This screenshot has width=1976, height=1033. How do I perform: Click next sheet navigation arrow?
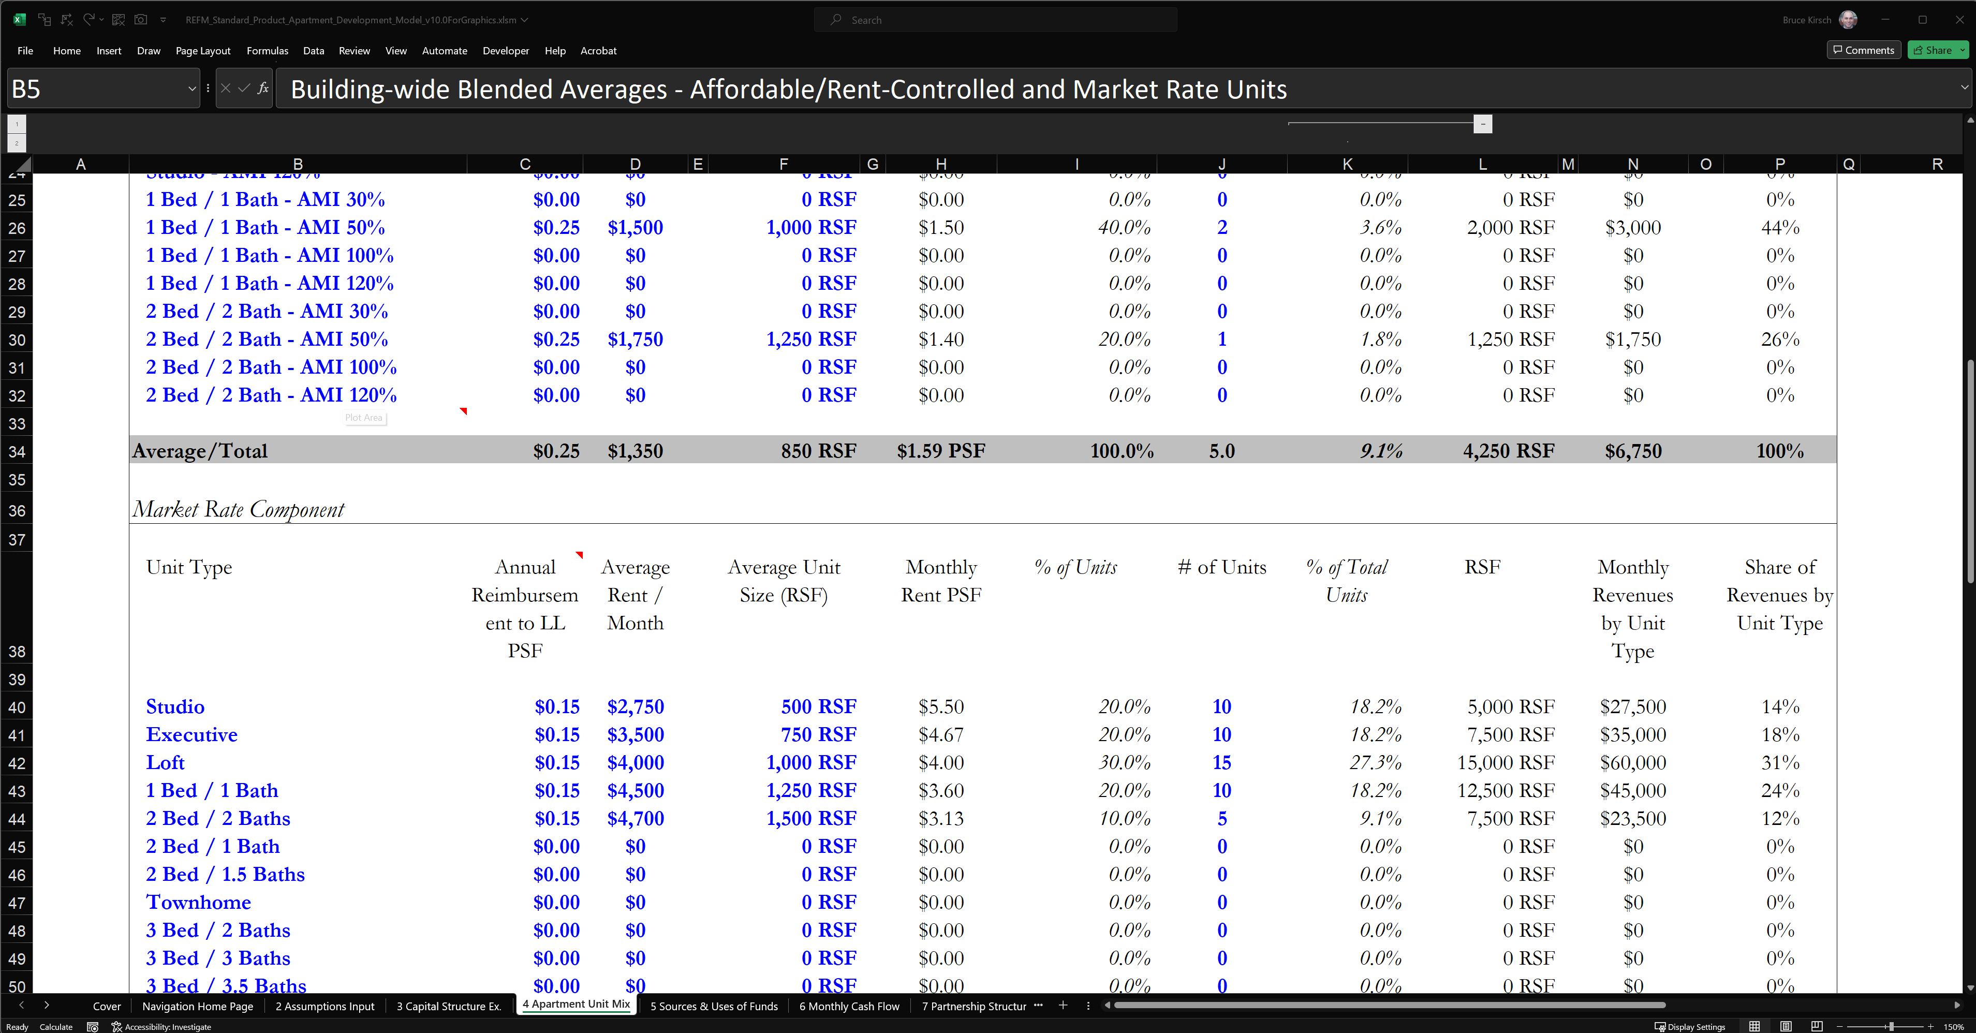click(x=47, y=1005)
